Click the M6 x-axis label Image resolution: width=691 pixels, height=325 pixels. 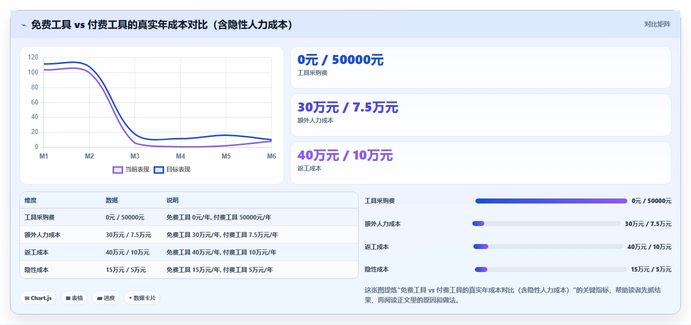272,156
